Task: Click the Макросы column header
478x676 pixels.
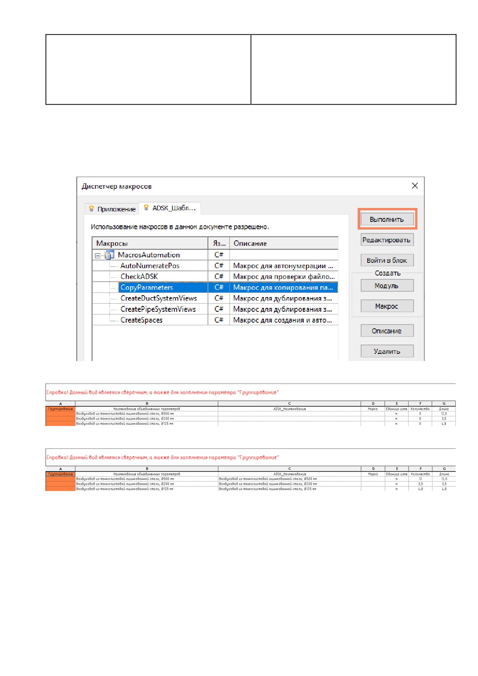Action: (x=150, y=243)
